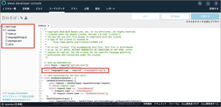
Task: Open メディアストレージ S3 link
Action: pyautogui.click(x=18, y=97)
